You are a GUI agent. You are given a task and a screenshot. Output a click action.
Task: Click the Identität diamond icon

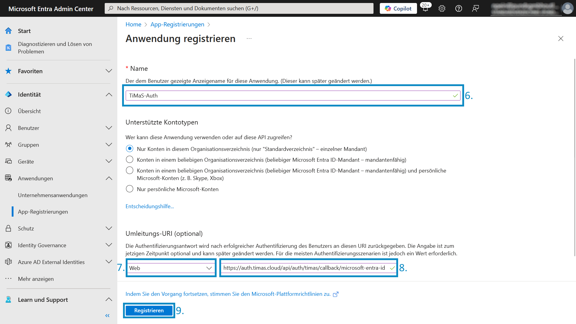[x=8, y=94]
